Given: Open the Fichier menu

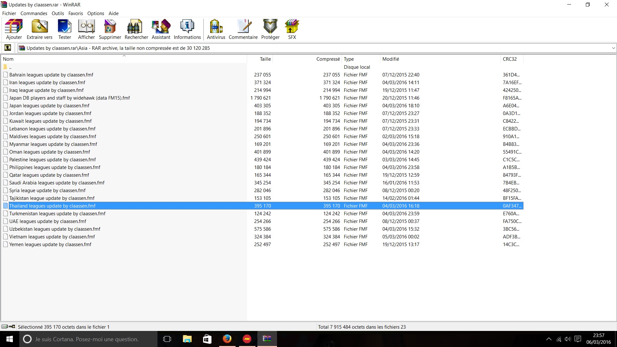Looking at the screenshot, I should click(9, 13).
